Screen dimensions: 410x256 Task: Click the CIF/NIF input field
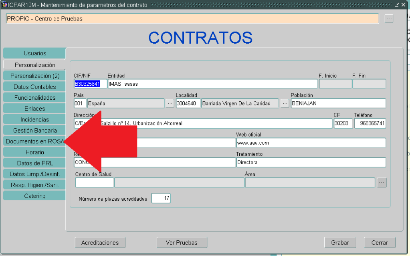click(90, 84)
